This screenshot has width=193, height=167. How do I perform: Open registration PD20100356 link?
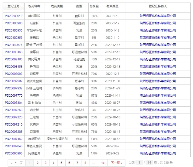tap(14, 38)
